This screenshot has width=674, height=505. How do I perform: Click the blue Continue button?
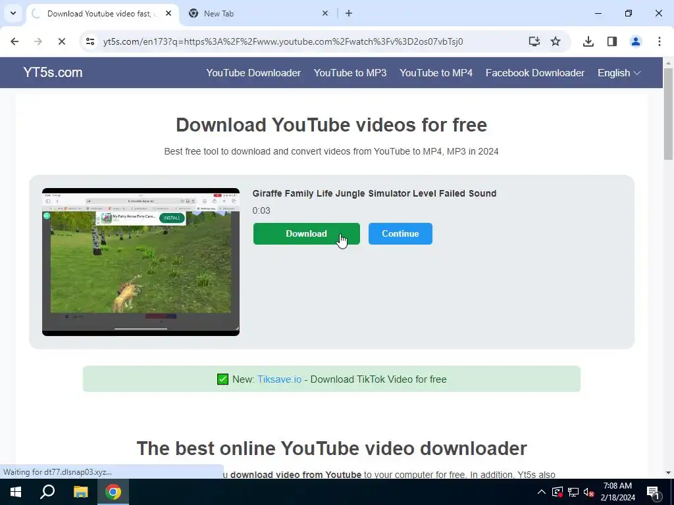tap(400, 233)
